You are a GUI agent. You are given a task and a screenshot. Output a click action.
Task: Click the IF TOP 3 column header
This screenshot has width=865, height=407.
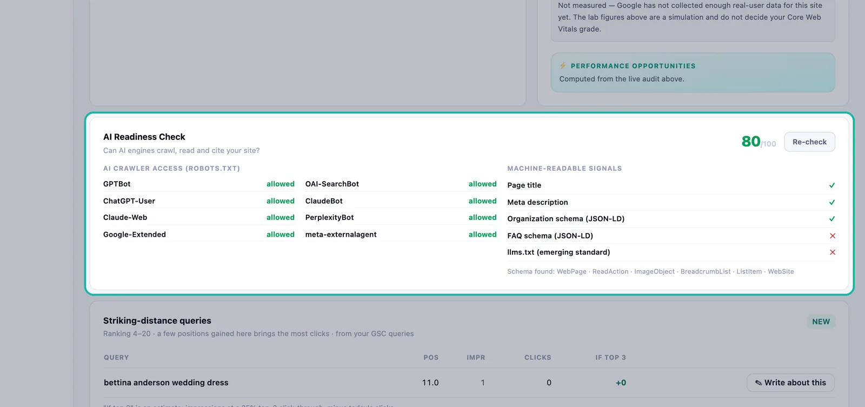611,358
